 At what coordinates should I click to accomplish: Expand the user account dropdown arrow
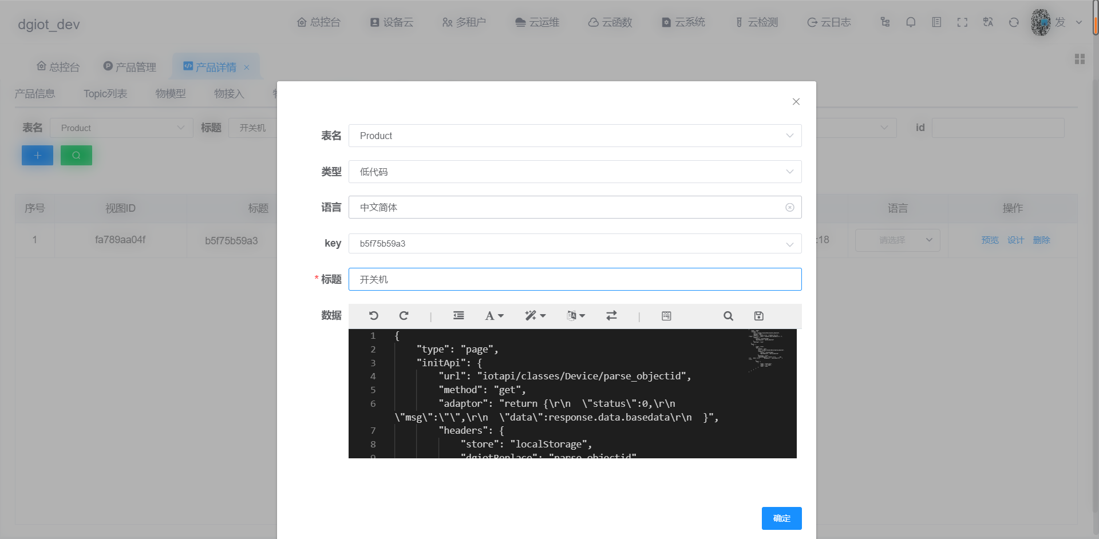(1079, 23)
